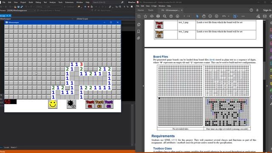Load Test #3 board in Minesweeper
272x153 pixels.
coord(109,104)
